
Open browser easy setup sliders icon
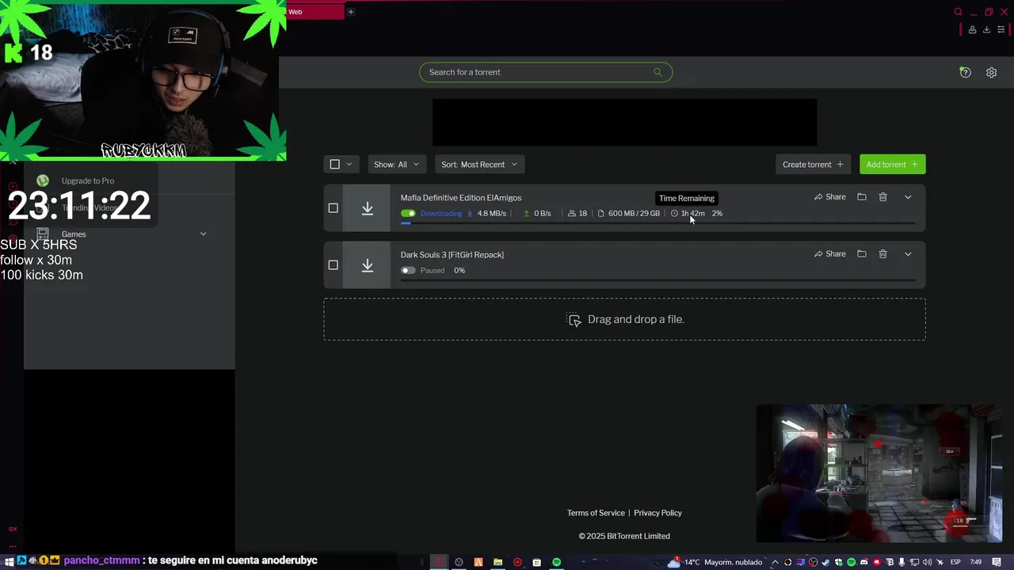pos(1001,29)
